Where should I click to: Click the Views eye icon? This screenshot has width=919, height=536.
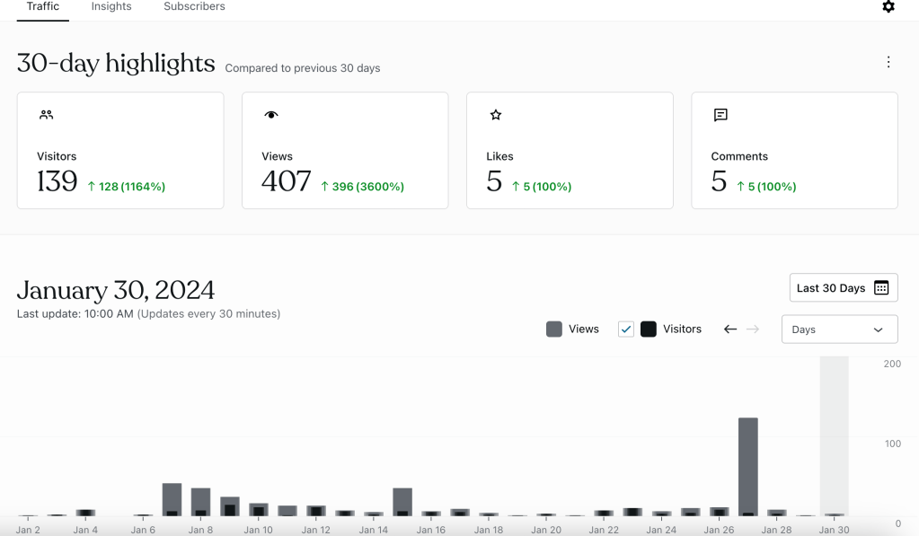pos(271,115)
